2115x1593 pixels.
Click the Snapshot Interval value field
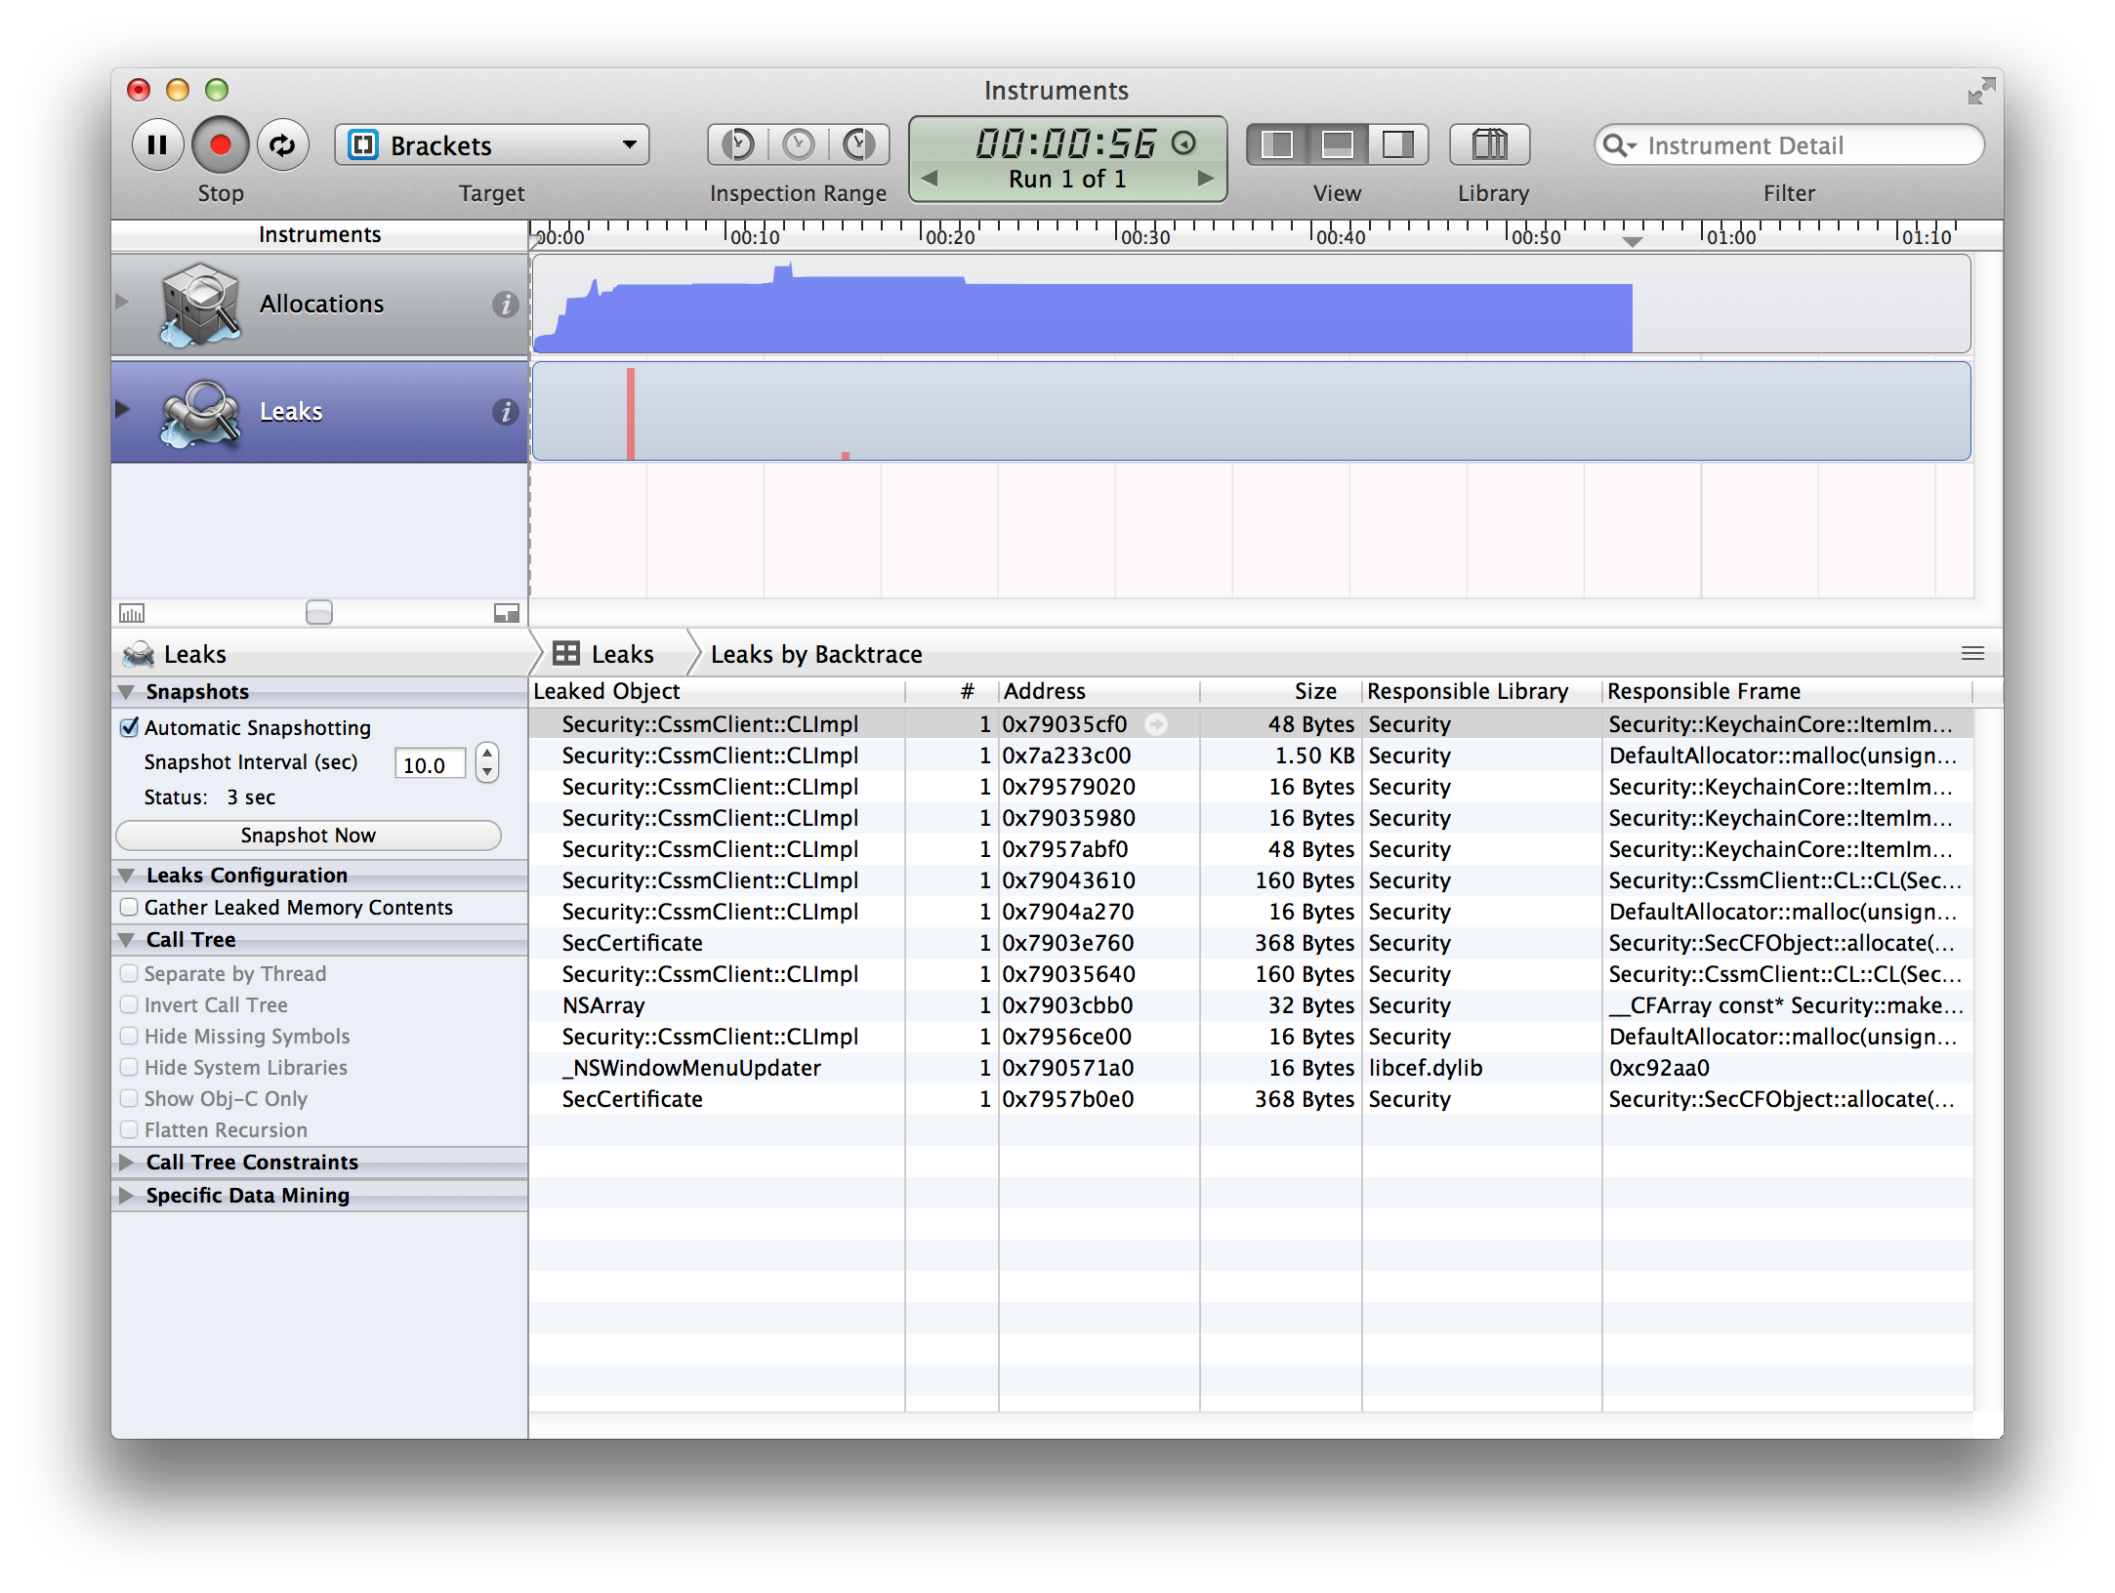pyautogui.click(x=430, y=764)
